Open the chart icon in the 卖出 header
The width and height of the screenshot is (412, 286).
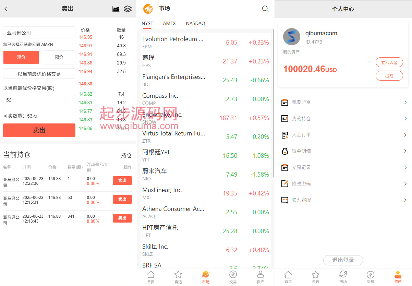pos(116,9)
